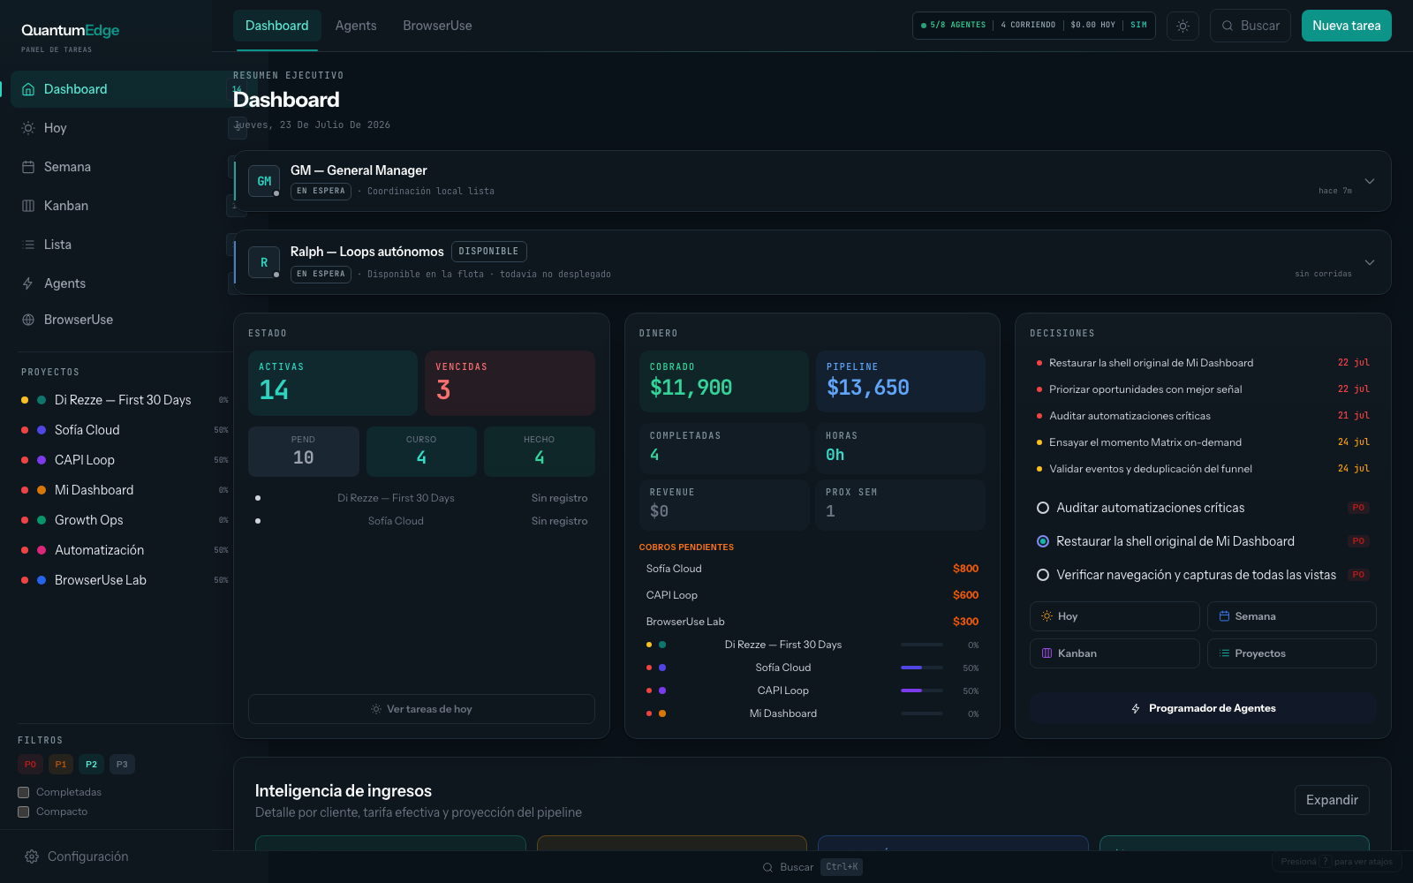Click the top Buscar search field
The width and height of the screenshot is (1413, 883).
point(1251,26)
